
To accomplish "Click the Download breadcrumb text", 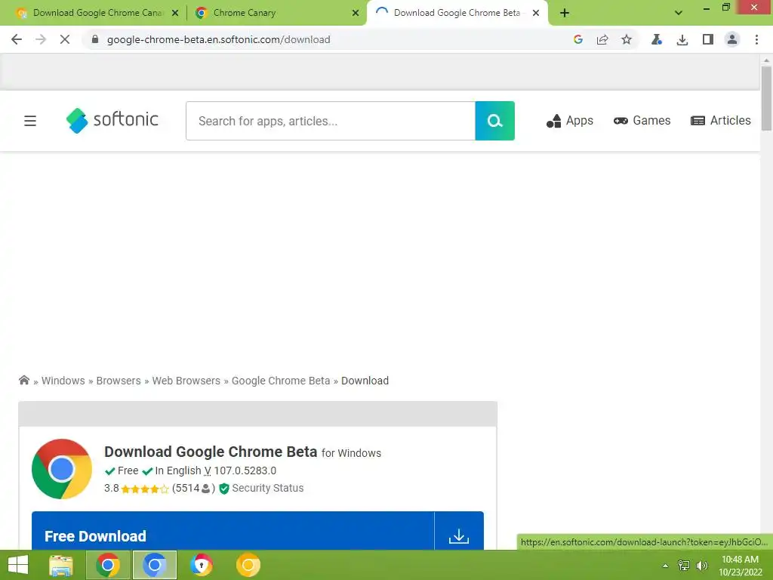I will pyautogui.click(x=365, y=381).
